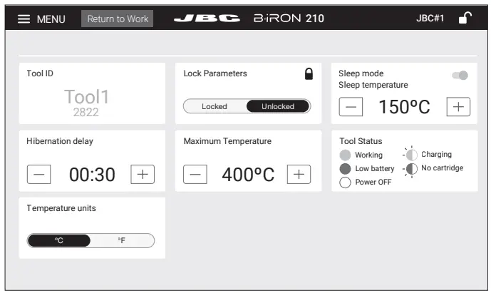Click the Maximum Temperature label
Viewport: 491px width, 293px height.
coord(227,141)
